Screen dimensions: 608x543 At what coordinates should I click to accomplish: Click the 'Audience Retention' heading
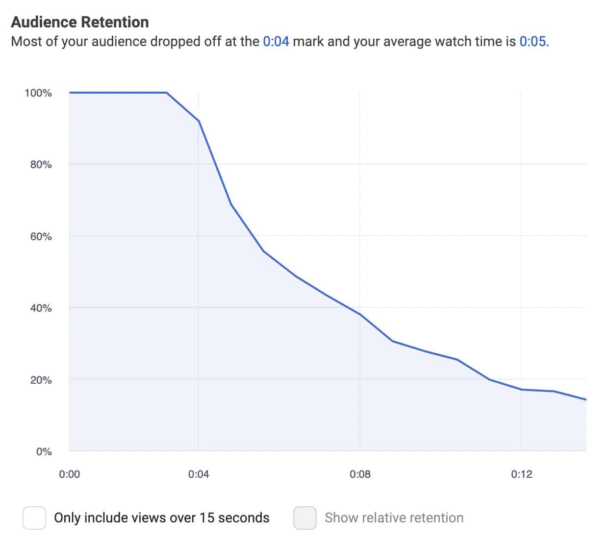pyautogui.click(x=80, y=22)
